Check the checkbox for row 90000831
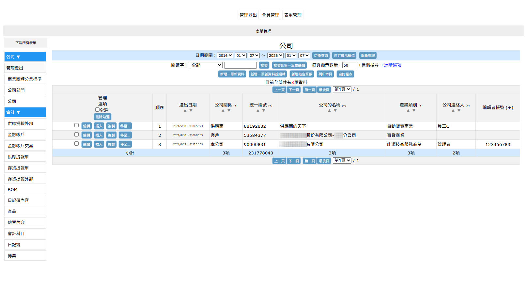Screen dimensions: 527x305 (76, 144)
